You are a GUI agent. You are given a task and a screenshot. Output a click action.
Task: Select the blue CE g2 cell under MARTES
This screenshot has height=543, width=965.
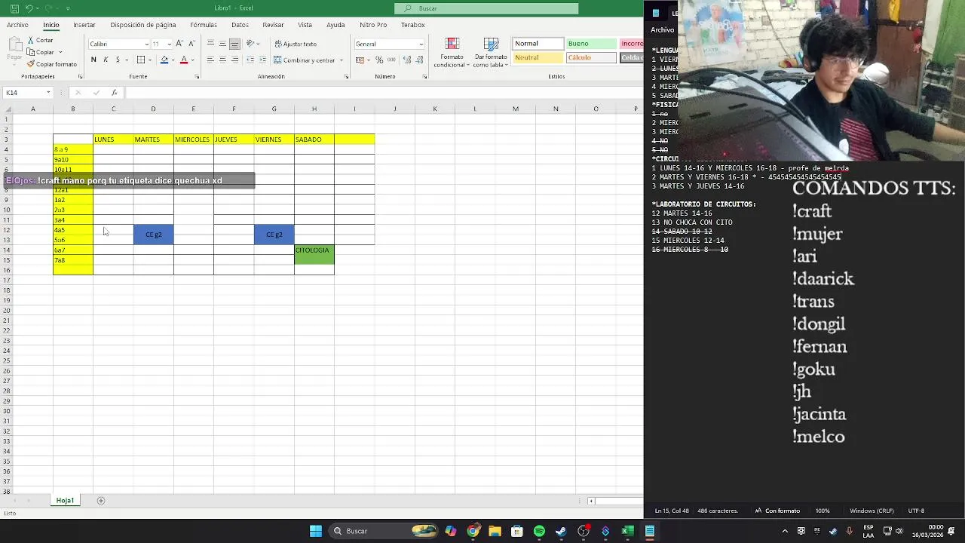(153, 235)
